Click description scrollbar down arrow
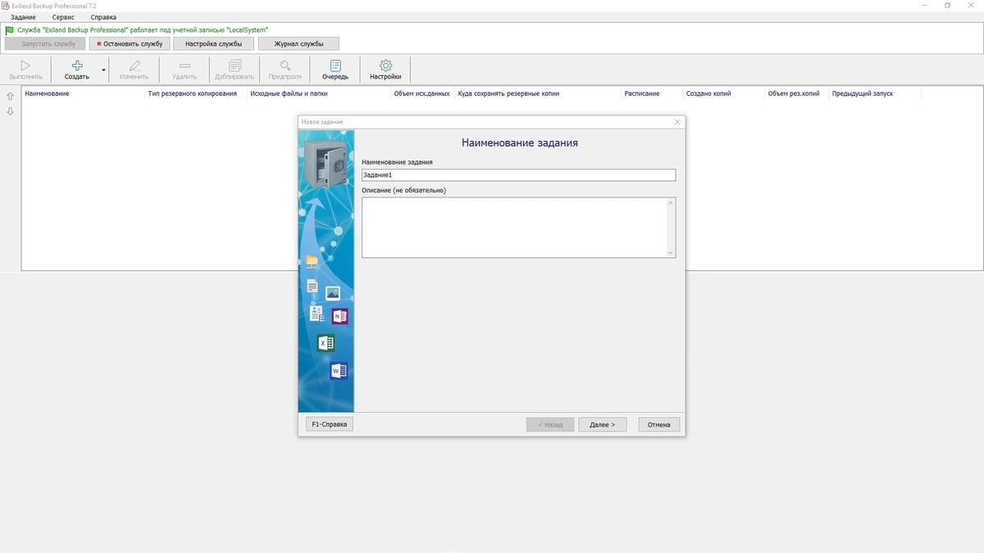This screenshot has height=553, width=984. pos(671,253)
